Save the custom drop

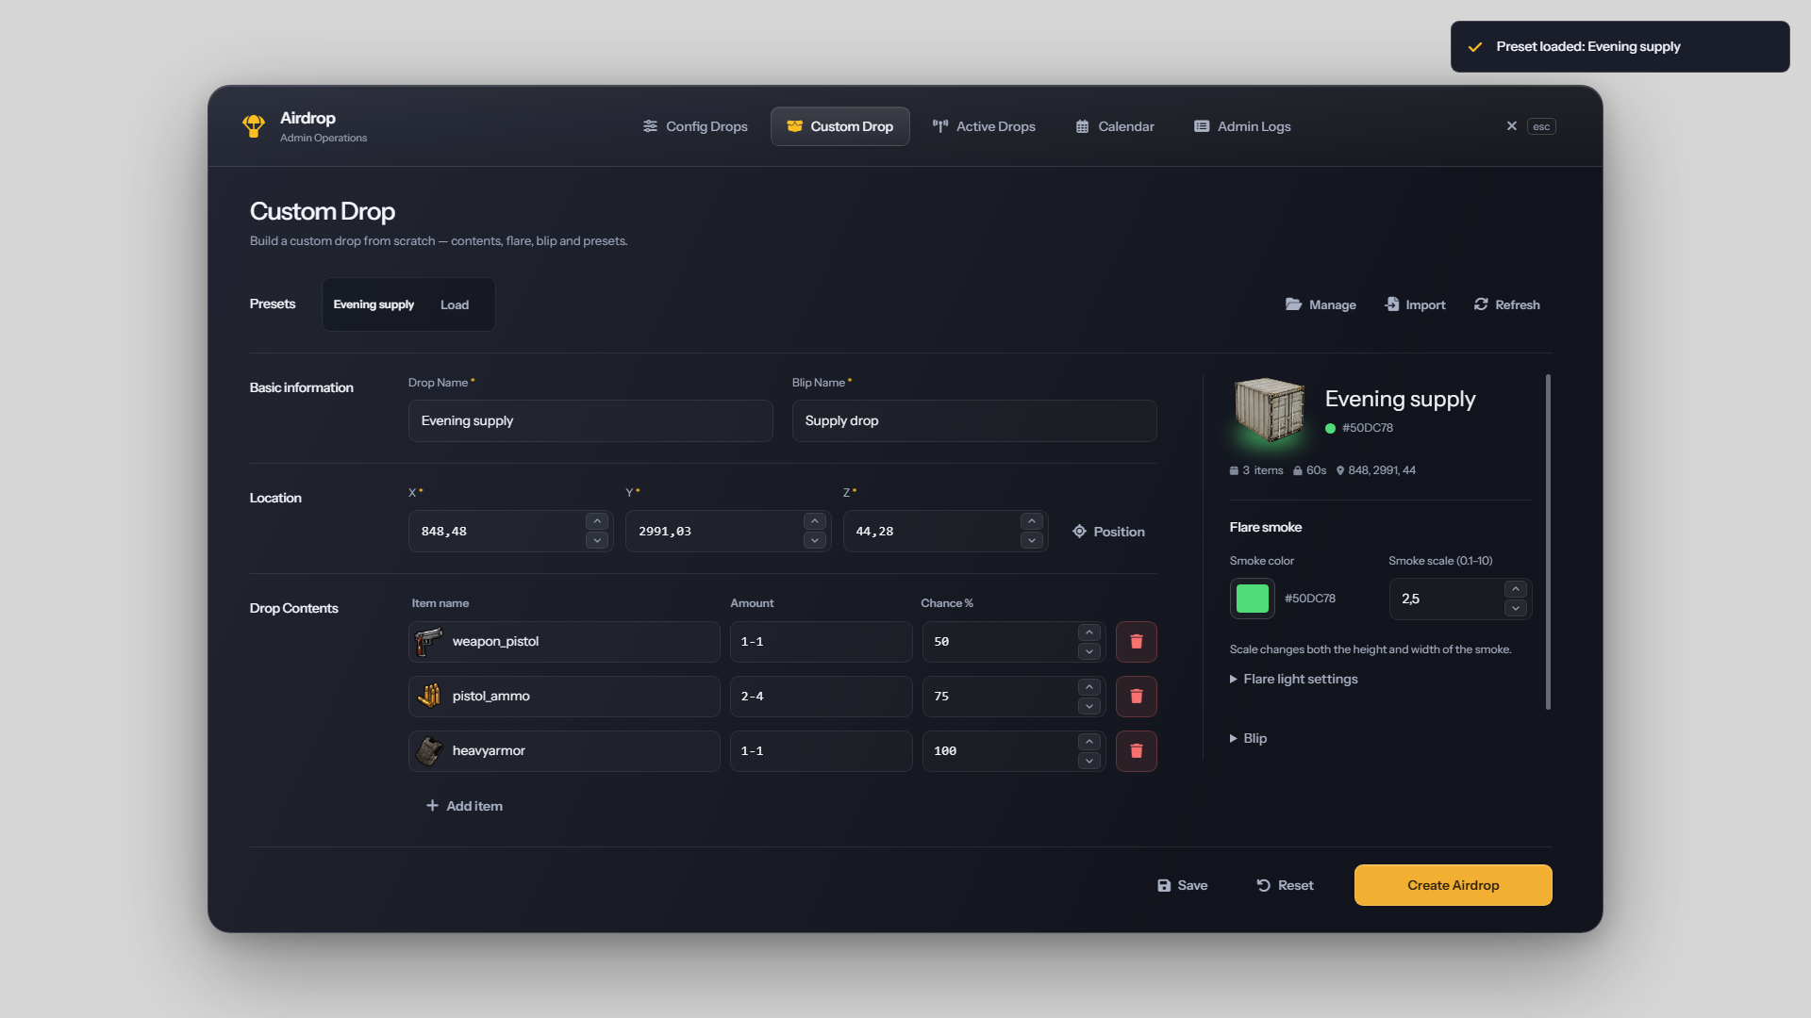point(1182,886)
